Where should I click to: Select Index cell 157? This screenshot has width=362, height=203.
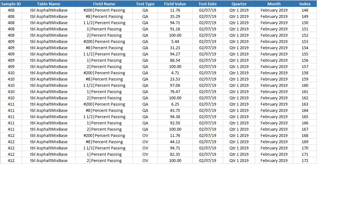coord(305,66)
